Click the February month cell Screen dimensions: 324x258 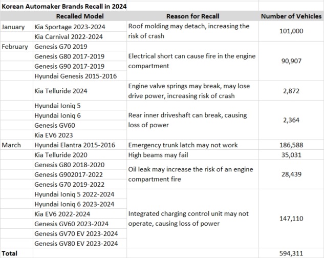(15, 46)
